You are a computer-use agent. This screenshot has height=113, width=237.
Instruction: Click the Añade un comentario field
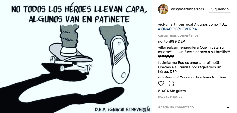(x=192, y=107)
